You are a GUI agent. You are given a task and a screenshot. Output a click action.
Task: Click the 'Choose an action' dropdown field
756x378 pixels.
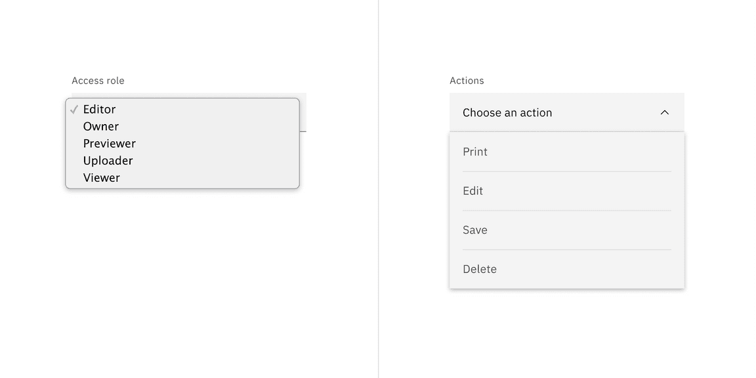coord(525,113)
